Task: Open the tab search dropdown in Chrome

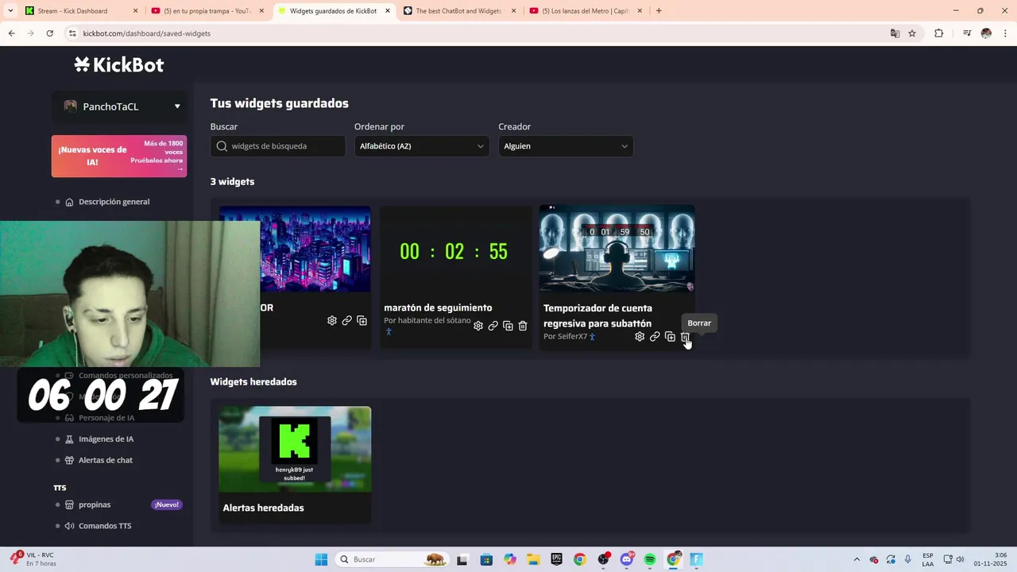Action: tap(11, 11)
